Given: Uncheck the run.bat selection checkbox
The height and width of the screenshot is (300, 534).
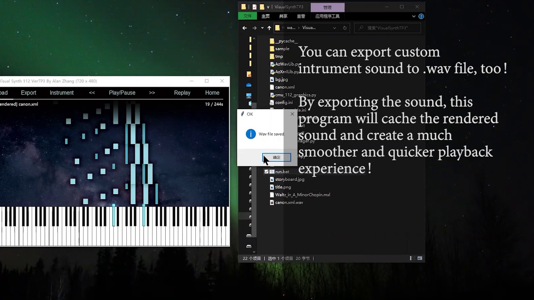Looking at the screenshot, I should (x=267, y=172).
